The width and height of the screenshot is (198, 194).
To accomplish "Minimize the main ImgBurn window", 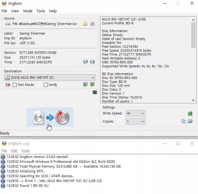I will point(165,3).
